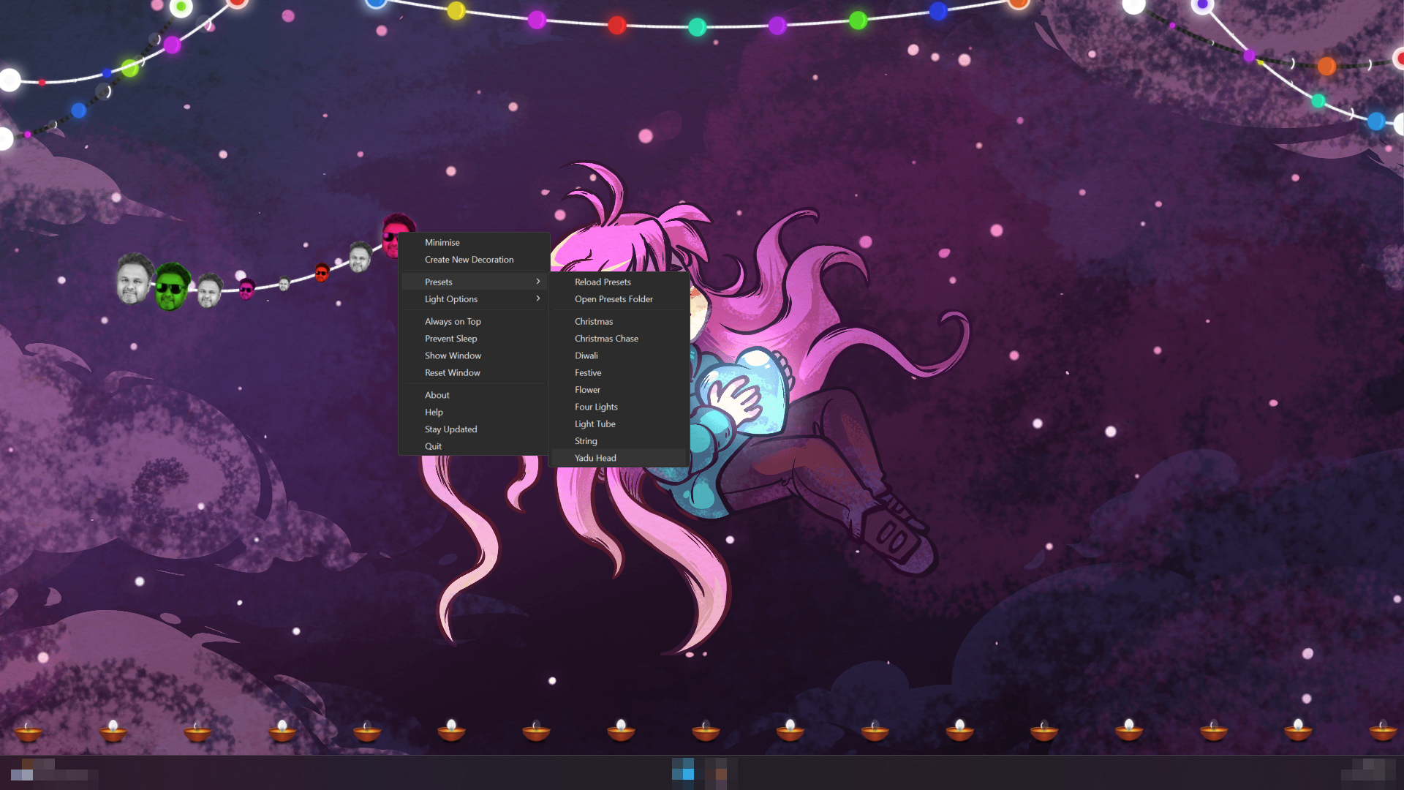Pick the Light Tube preset
Screen dimensions: 1404x790
click(595, 424)
